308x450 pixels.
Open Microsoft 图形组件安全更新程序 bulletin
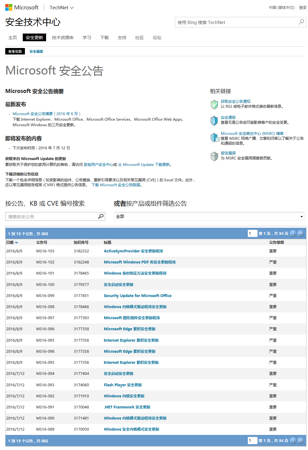point(132,318)
